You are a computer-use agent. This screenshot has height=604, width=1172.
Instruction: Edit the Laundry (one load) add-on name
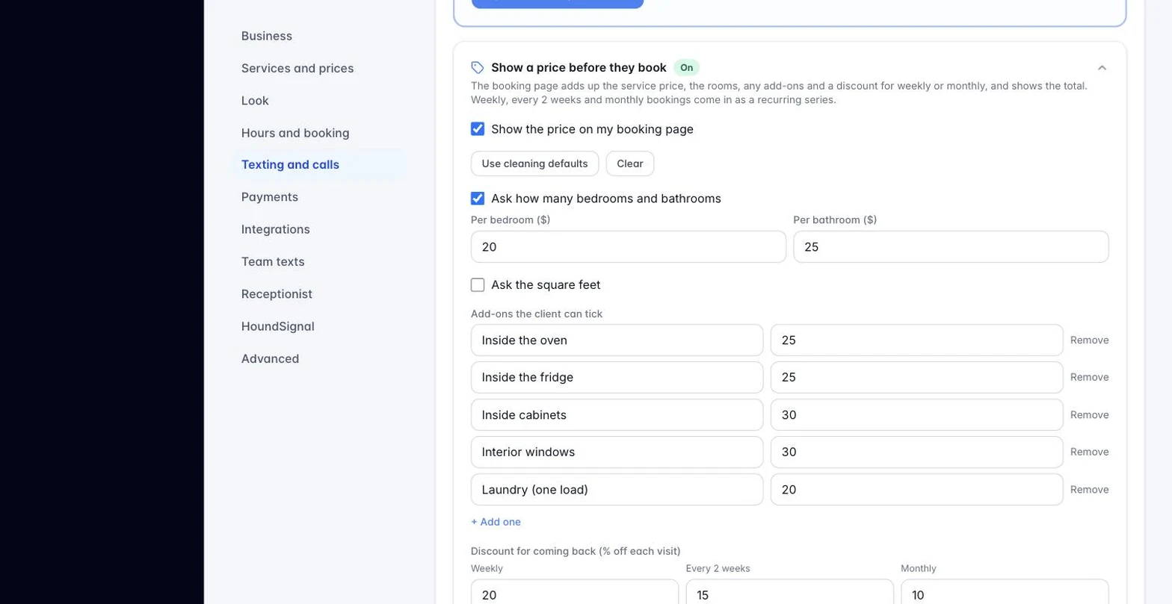pyautogui.click(x=617, y=490)
